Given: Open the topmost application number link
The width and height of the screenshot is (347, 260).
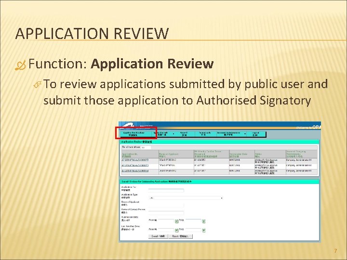Looking at the screenshot, I should (135, 160).
